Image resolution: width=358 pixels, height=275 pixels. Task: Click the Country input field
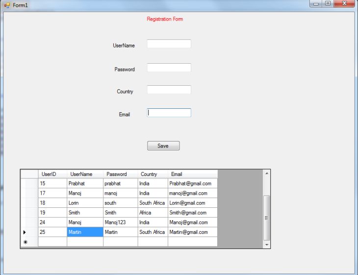(x=169, y=90)
